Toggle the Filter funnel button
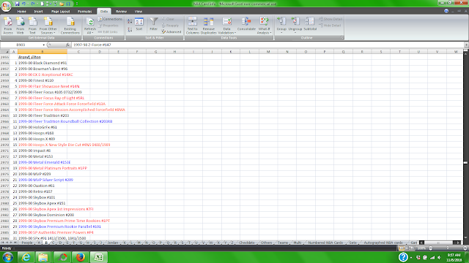 point(153,24)
